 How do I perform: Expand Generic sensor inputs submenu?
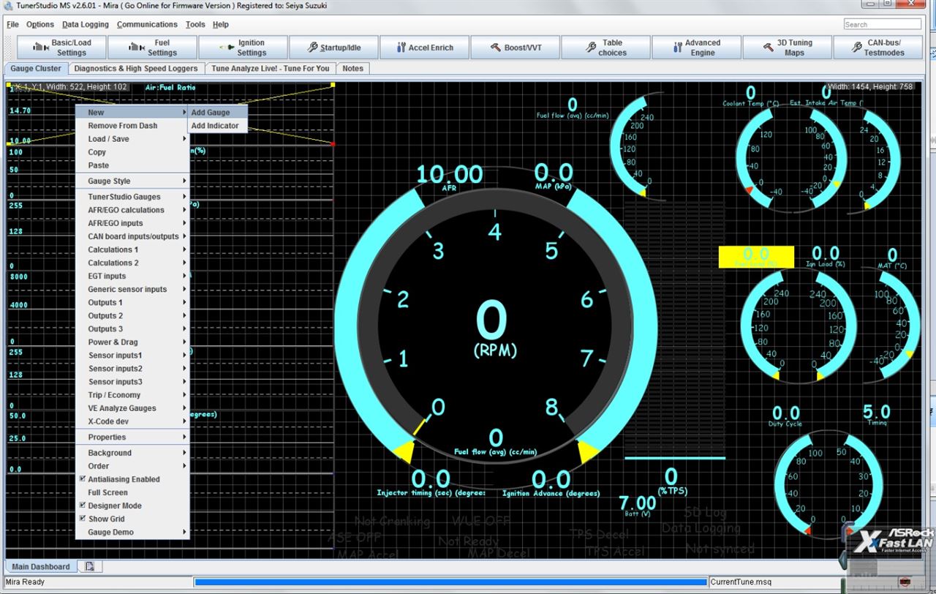[x=132, y=289]
